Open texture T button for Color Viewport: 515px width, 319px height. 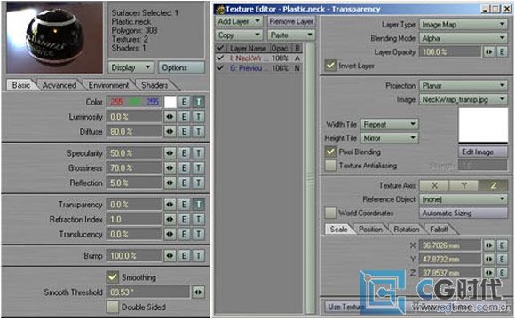[198, 102]
